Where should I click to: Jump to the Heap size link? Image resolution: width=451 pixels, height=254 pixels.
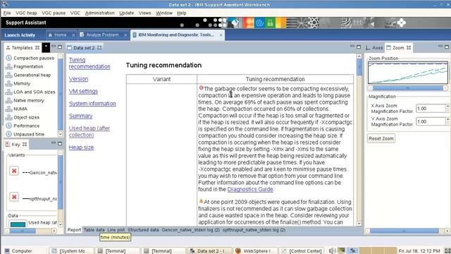[x=81, y=147]
